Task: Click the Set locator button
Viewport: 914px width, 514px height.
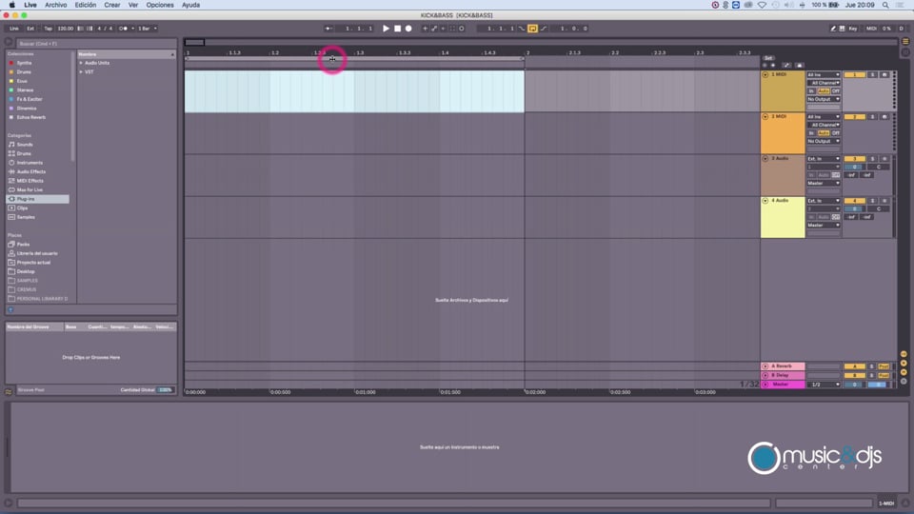Action: click(768, 58)
